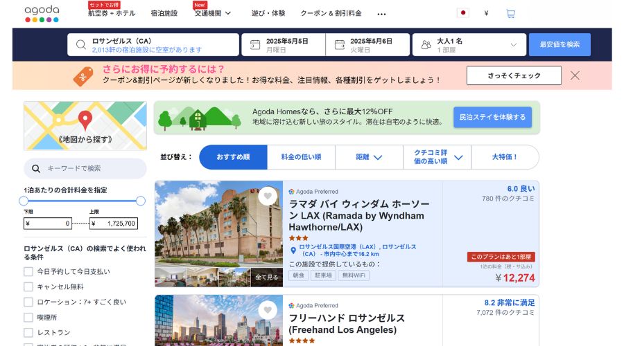Image resolution: width=624 pixels, height=346 pixels.
Task: Click the search magnifier beside ロサンゼルス（CA）
Action: coord(81,44)
